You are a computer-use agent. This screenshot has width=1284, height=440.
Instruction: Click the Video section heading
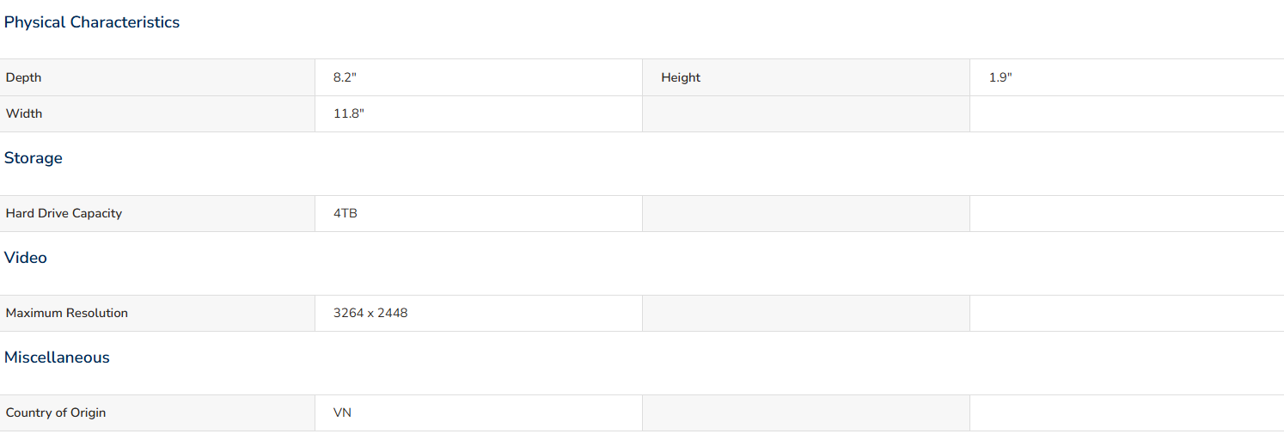point(26,258)
